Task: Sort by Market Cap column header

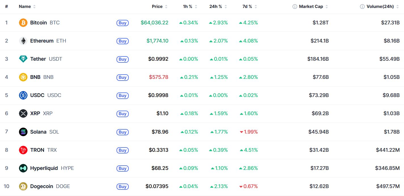Action: 313,7
